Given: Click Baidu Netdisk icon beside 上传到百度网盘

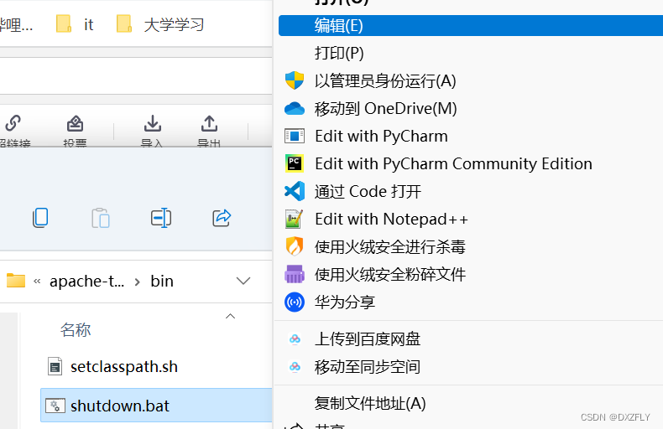Looking at the screenshot, I should (x=295, y=339).
